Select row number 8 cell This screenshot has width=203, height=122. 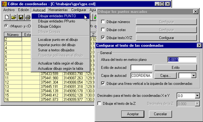[x=13, y=65]
